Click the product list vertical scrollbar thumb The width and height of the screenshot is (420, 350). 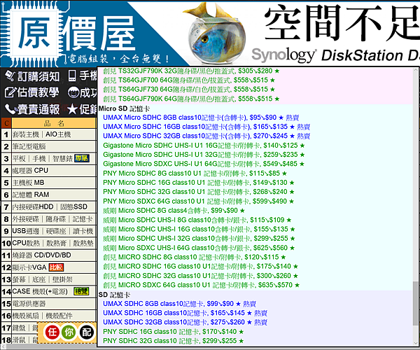[415, 303]
